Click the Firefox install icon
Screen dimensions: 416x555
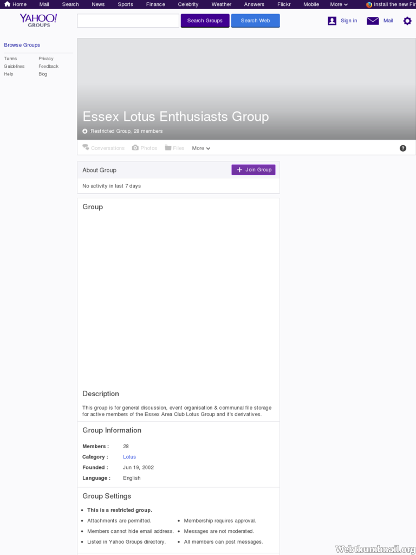369,4
